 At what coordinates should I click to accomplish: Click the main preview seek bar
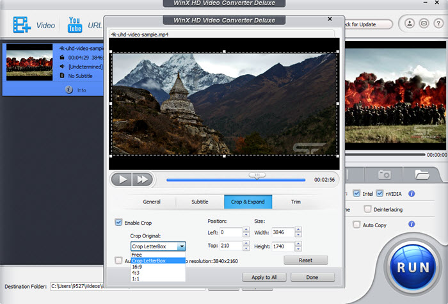385,155
